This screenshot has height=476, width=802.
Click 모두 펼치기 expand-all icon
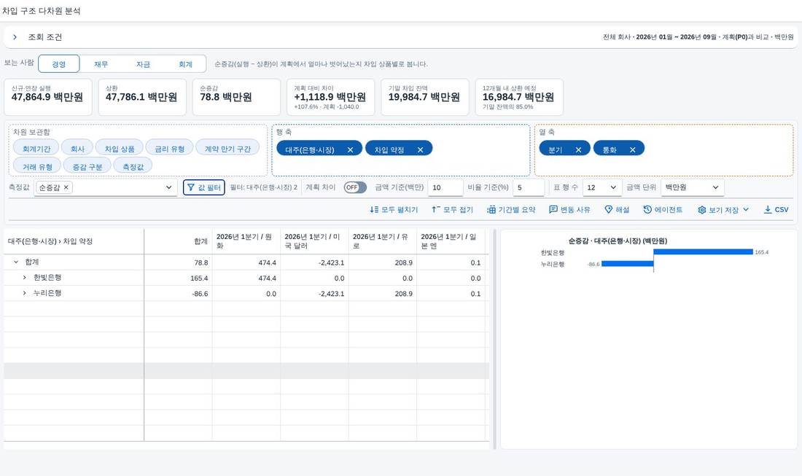(x=375, y=210)
